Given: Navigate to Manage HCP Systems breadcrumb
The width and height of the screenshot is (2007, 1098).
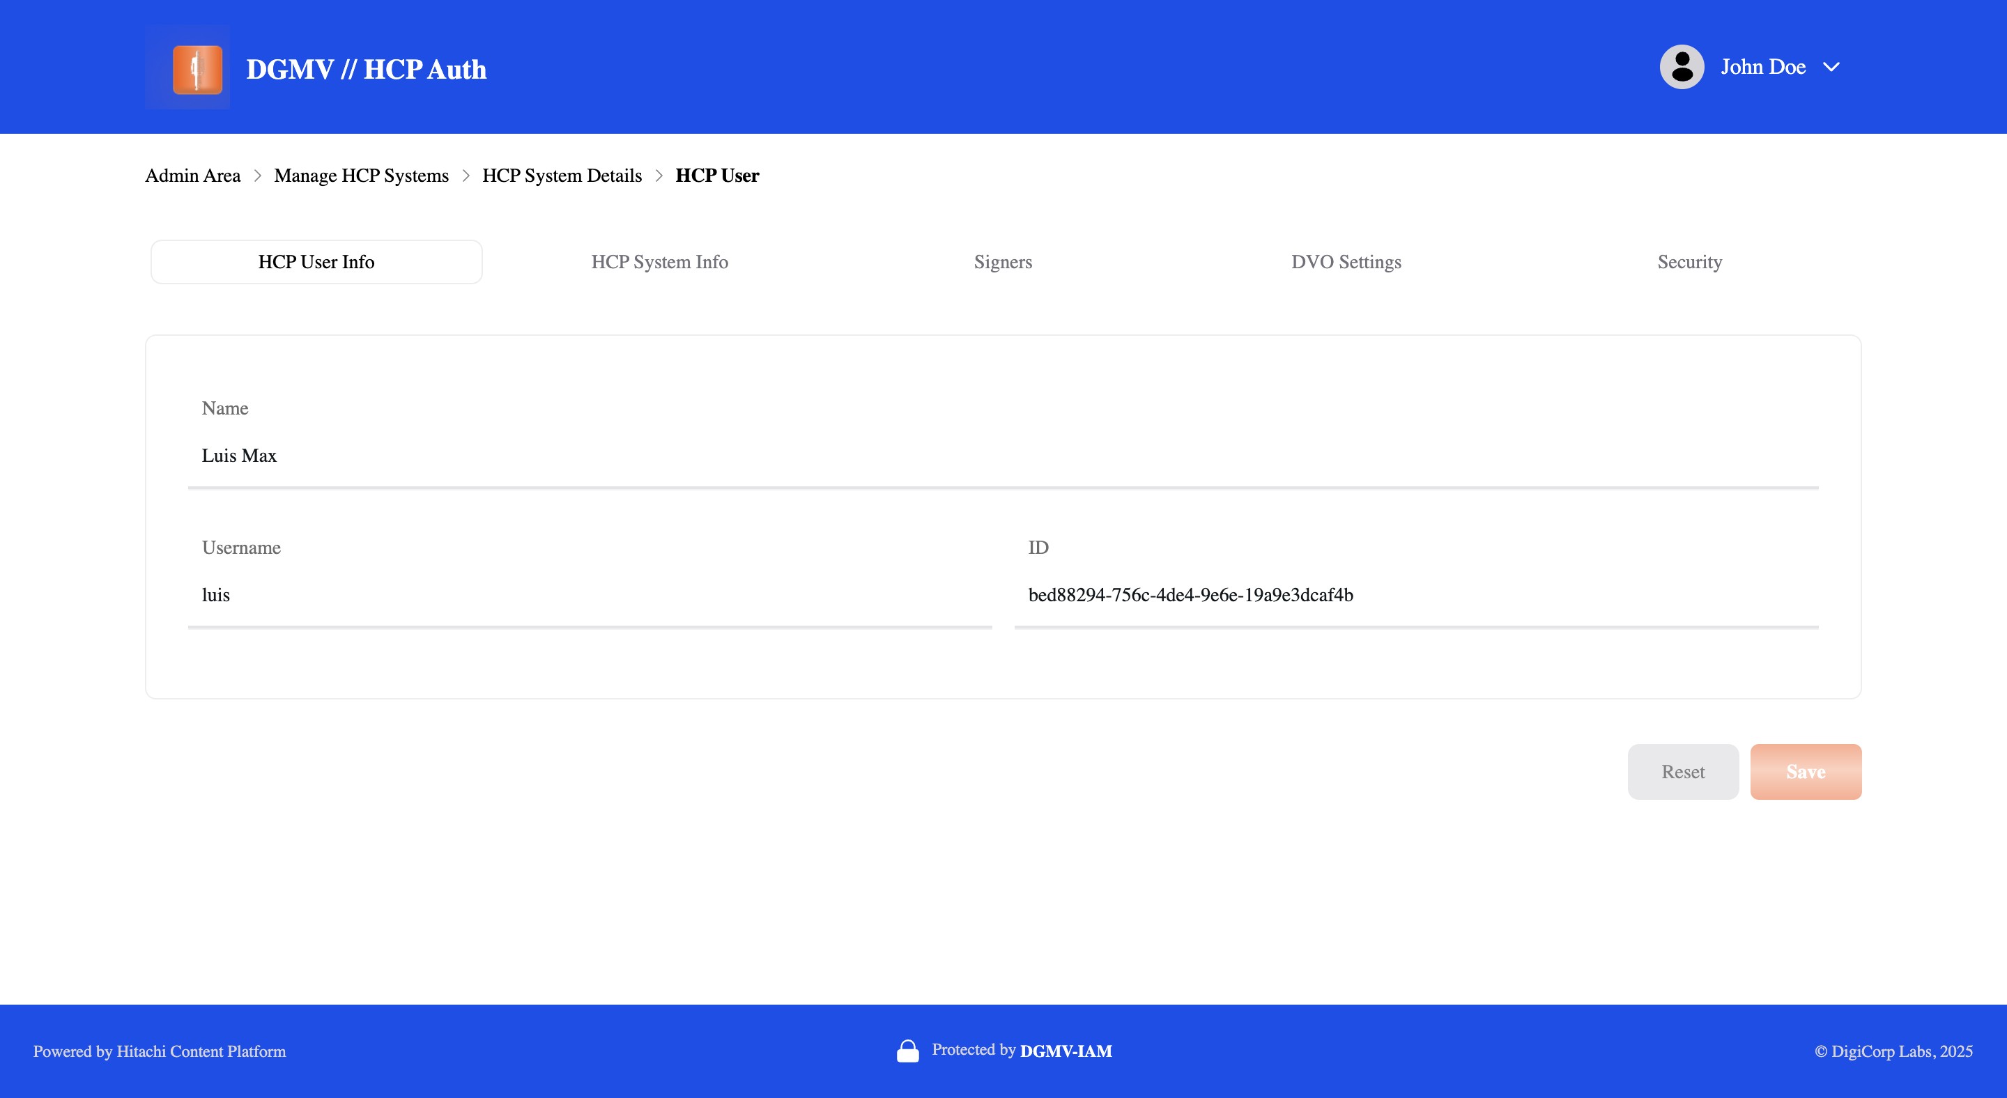Looking at the screenshot, I should tap(362, 175).
